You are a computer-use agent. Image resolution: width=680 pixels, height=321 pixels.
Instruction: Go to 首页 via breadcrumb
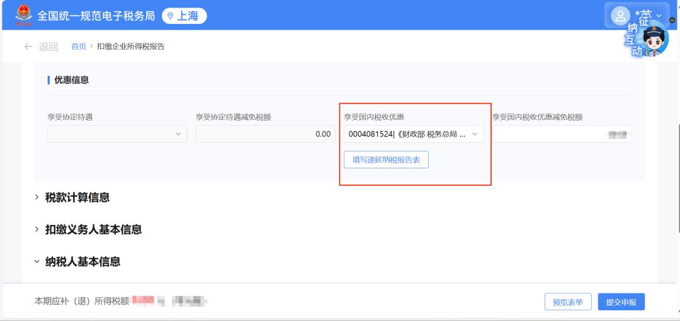pyautogui.click(x=79, y=46)
